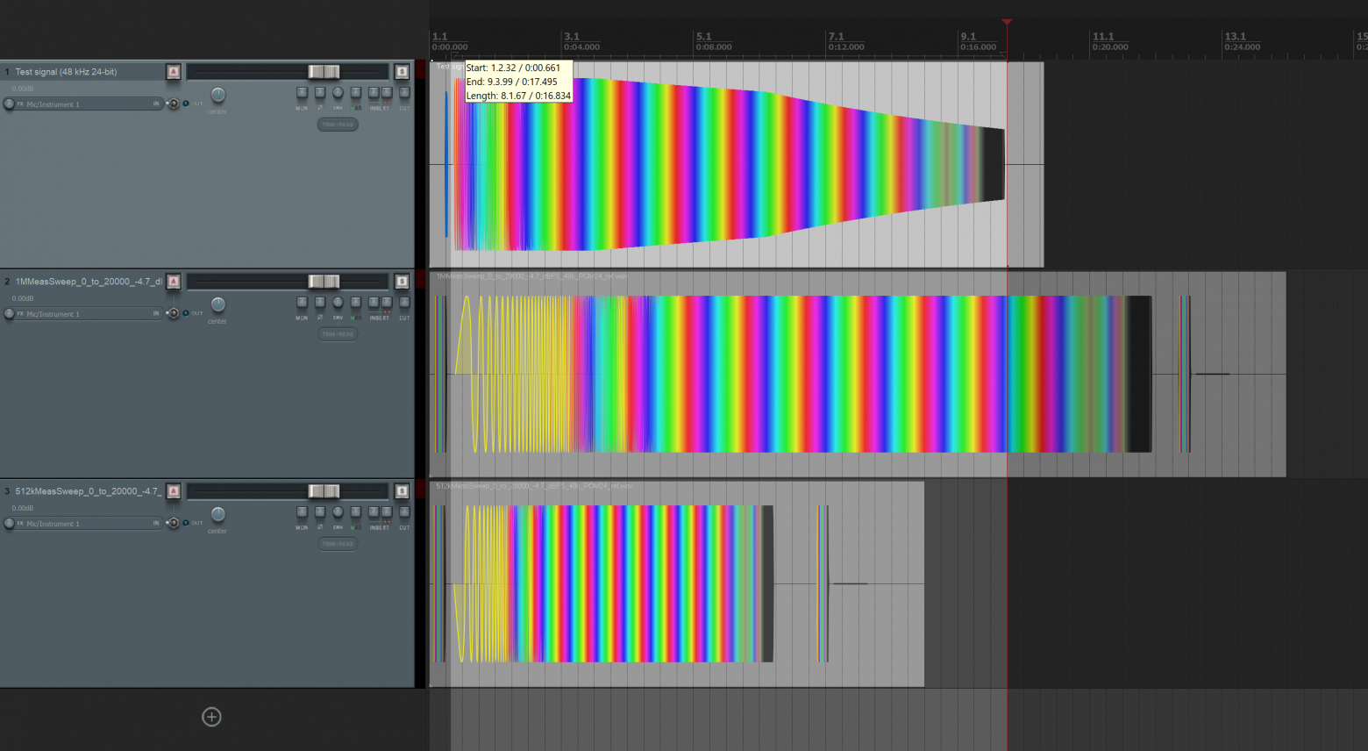Click the OUT label on 1MMeasSweep track

tap(197, 313)
